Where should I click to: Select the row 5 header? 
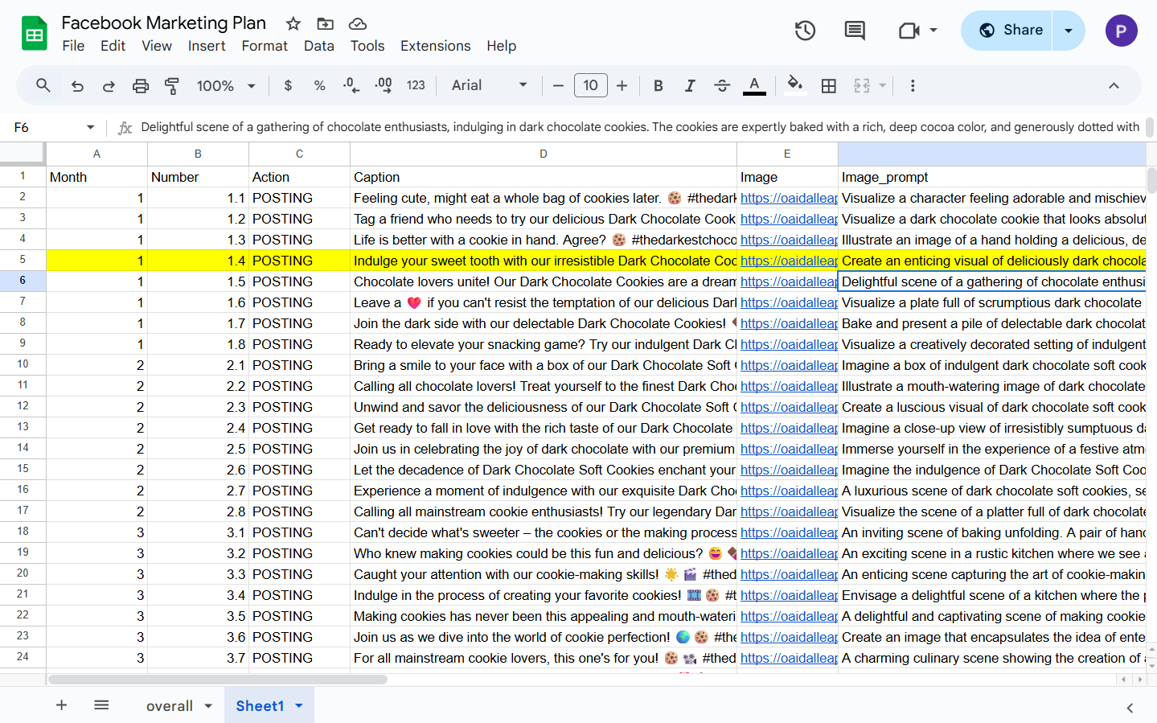pos(23,260)
